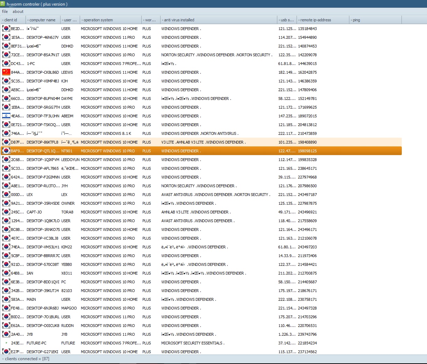The image size is (427, 364).
Task: Click the flag icon on row E27F
Action: [6, 352]
